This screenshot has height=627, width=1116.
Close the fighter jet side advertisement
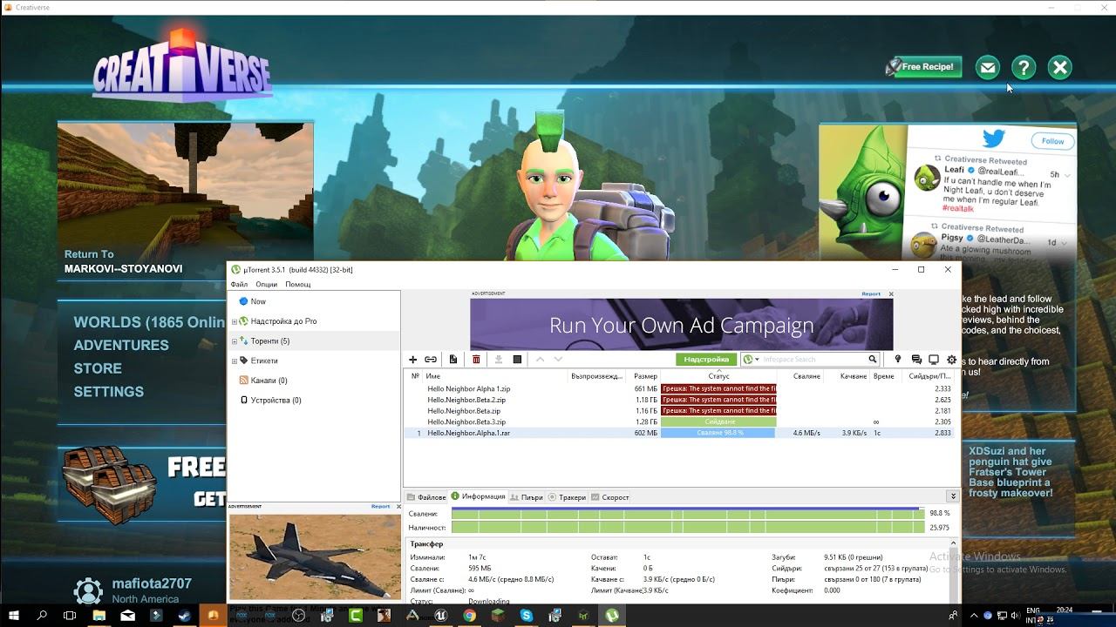tap(399, 507)
